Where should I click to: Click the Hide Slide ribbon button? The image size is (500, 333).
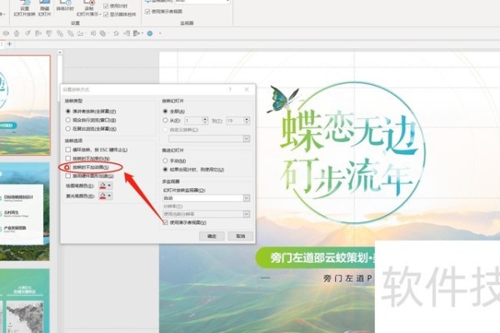point(45,8)
